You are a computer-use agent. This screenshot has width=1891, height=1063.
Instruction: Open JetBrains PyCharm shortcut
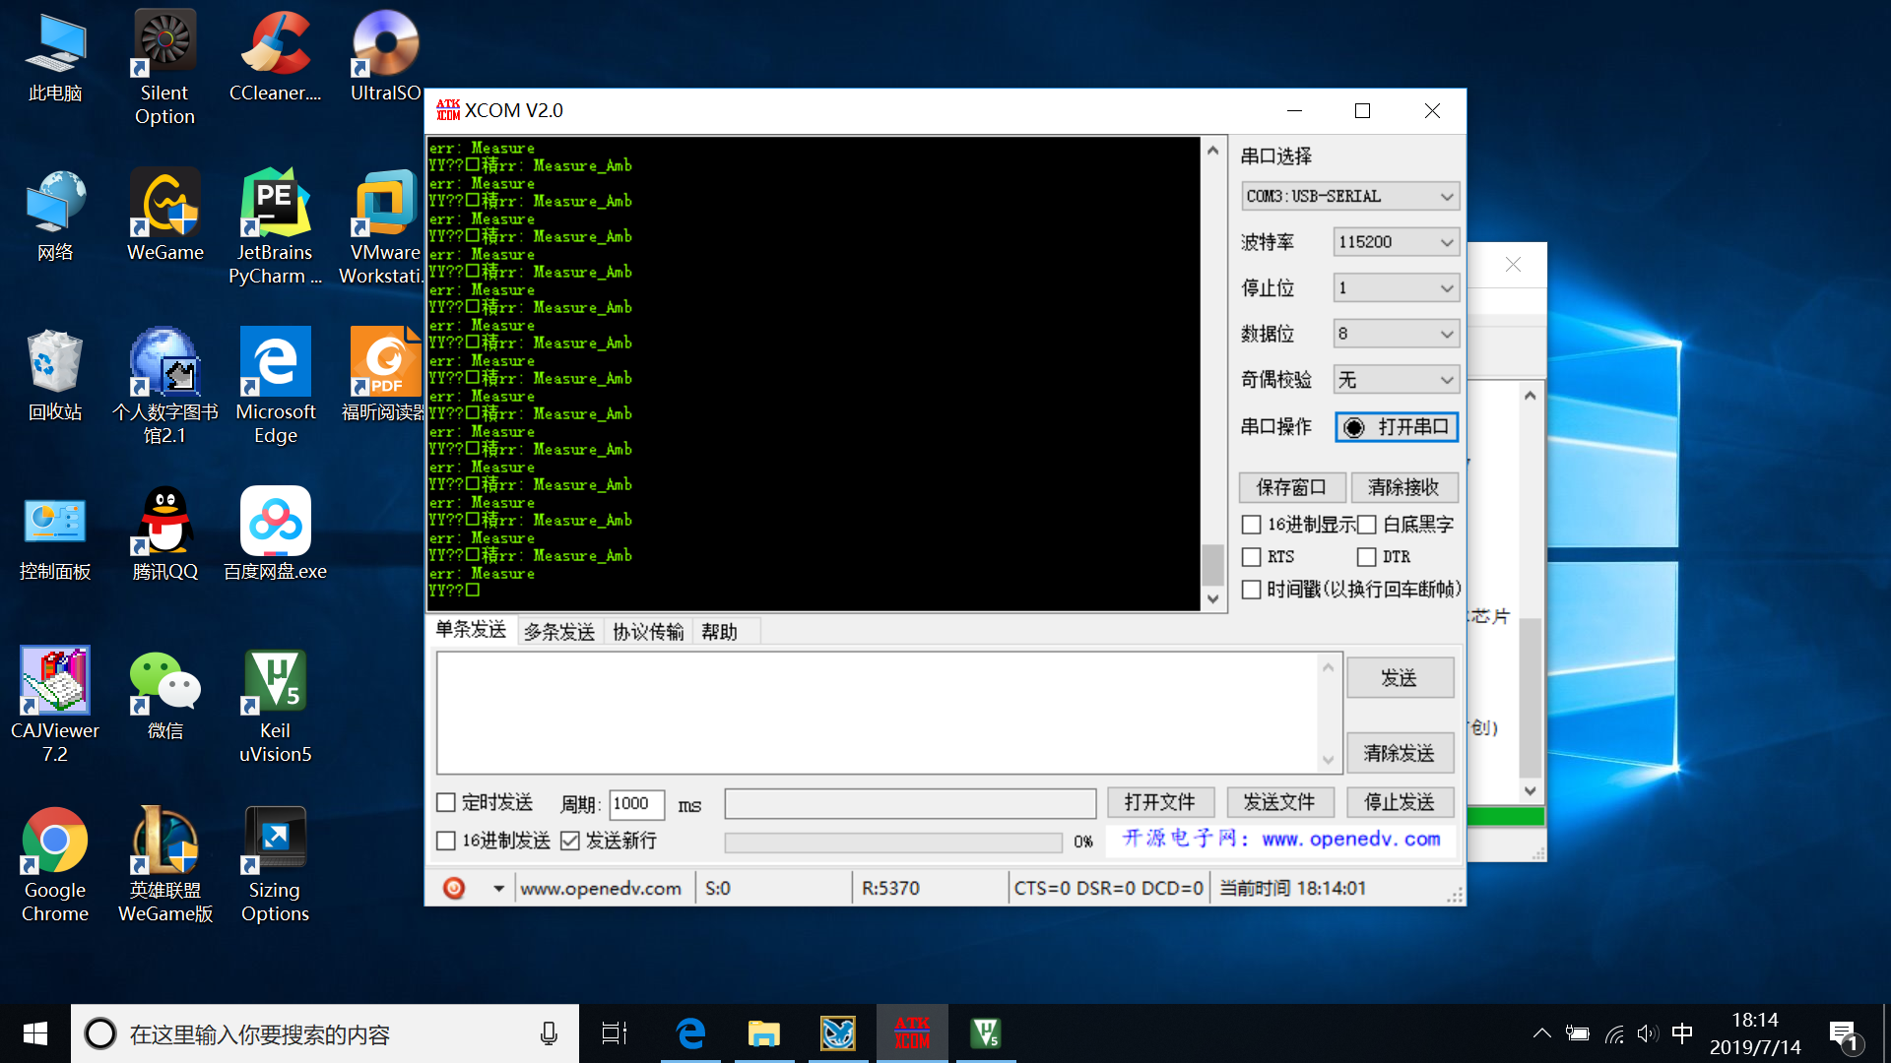(275, 227)
